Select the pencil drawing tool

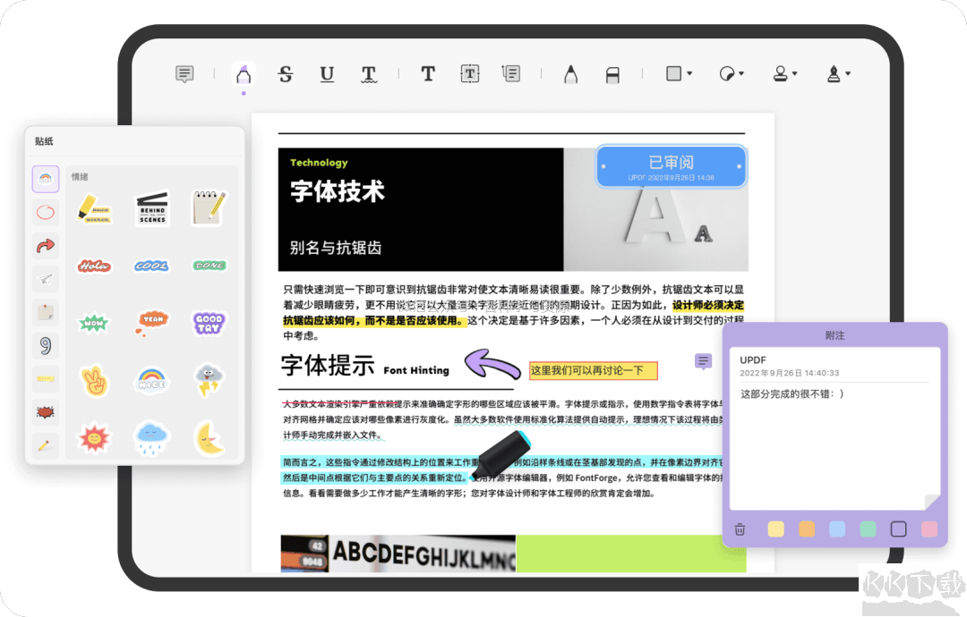click(x=570, y=74)
